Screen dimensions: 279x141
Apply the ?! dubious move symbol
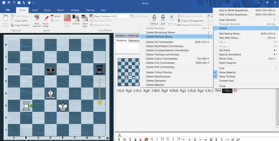[168, 139]
